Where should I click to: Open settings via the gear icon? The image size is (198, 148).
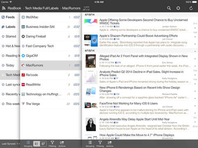(x=178, y=8)
